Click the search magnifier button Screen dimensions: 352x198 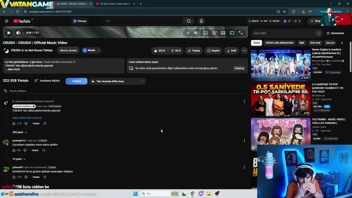click(189, 21)
